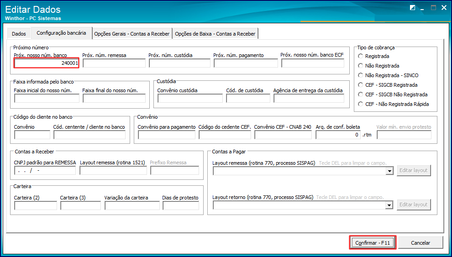Select the Configuração bancária tab
This screenshot has height=257, width=452.
click(x=61, y=33)
